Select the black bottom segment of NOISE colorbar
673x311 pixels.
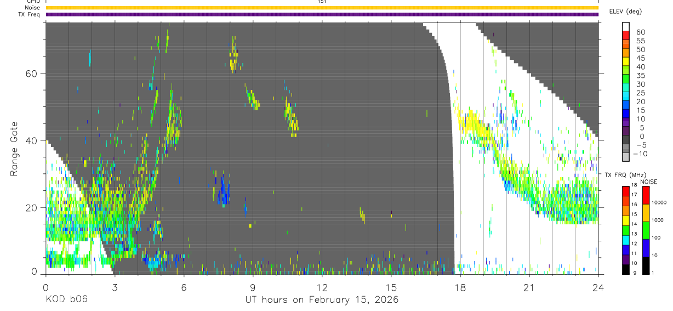point(646,265)
